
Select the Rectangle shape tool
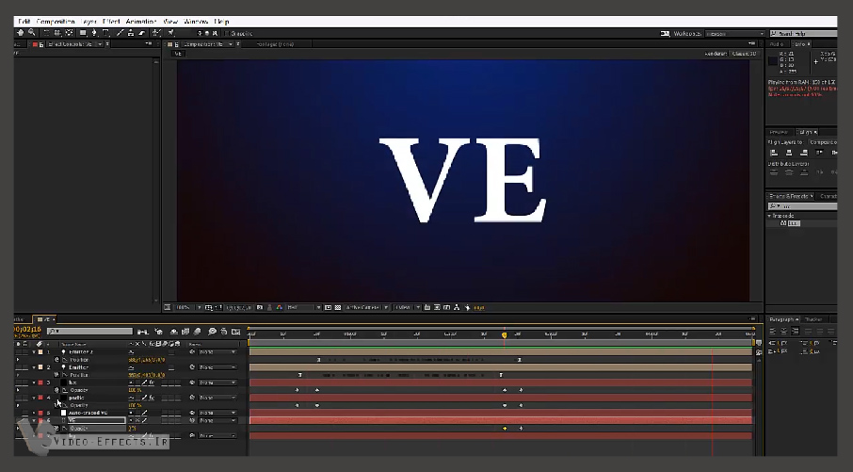click(83, 33)
